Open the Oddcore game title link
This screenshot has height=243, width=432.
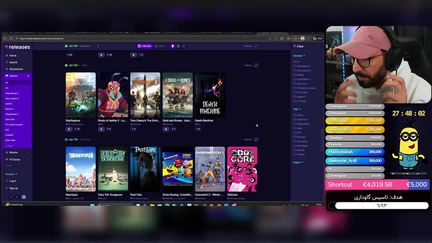coord(233,195)
